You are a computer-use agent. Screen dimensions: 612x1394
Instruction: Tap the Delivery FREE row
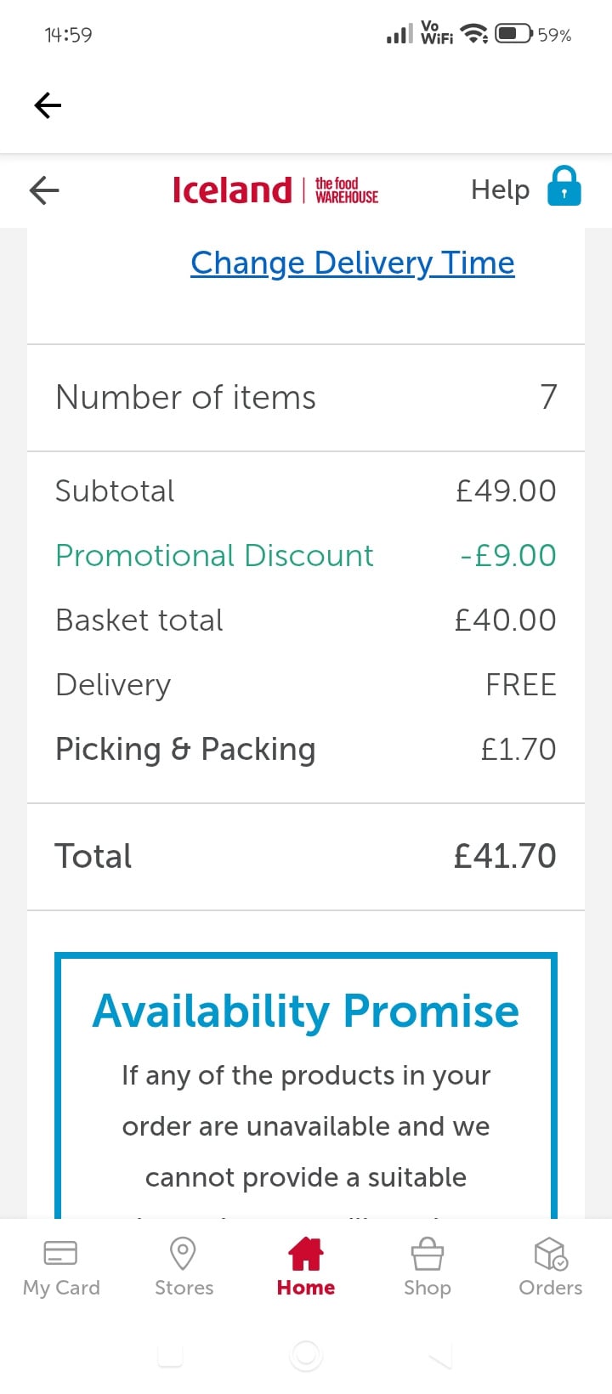[306, 684]
